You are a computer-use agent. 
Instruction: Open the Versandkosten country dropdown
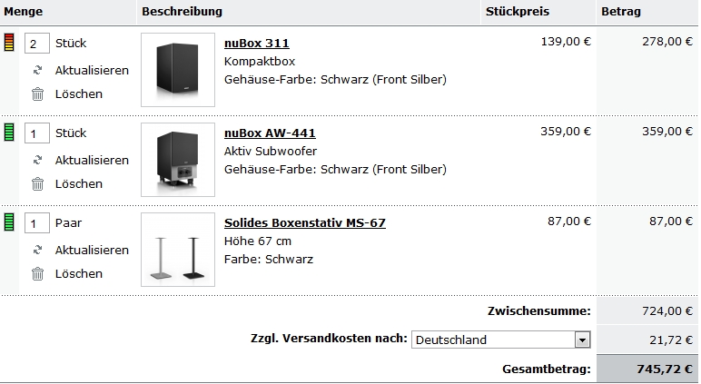tap(493, 340)
